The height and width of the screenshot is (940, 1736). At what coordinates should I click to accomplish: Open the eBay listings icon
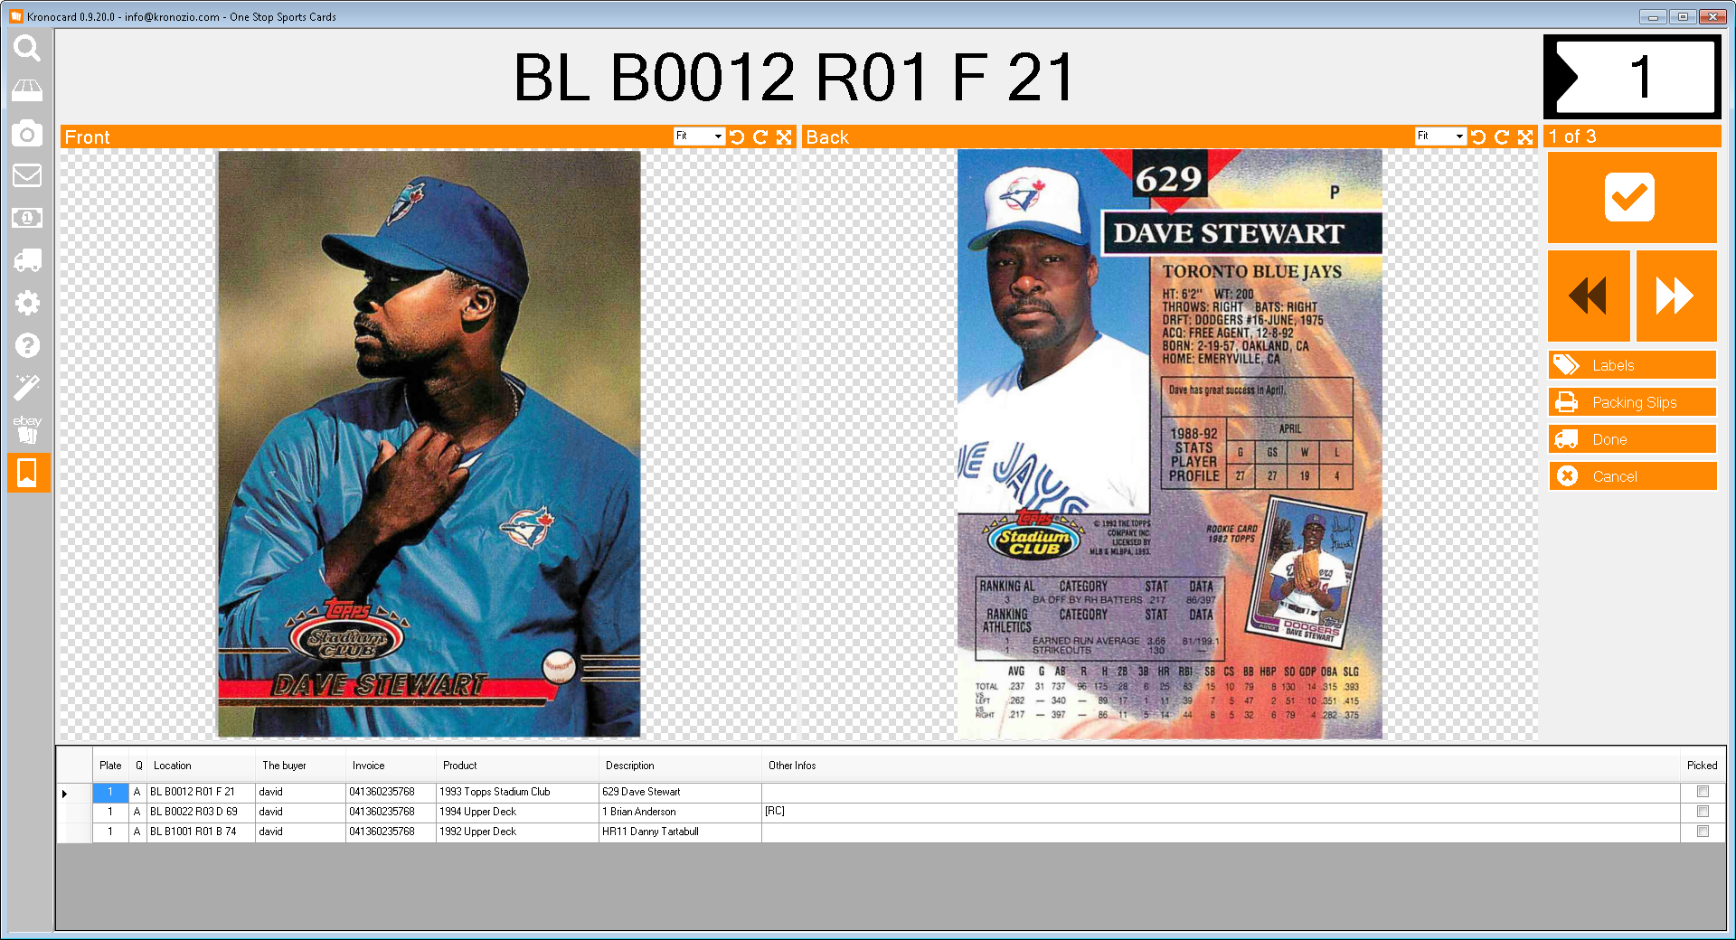(27, 429)
